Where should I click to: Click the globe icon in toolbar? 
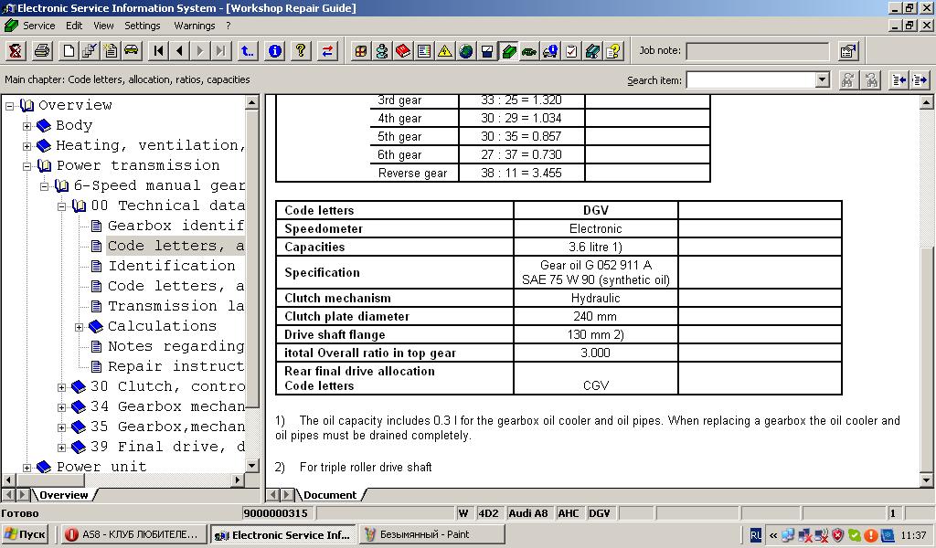pyautogui.click(x=466, y=51)
